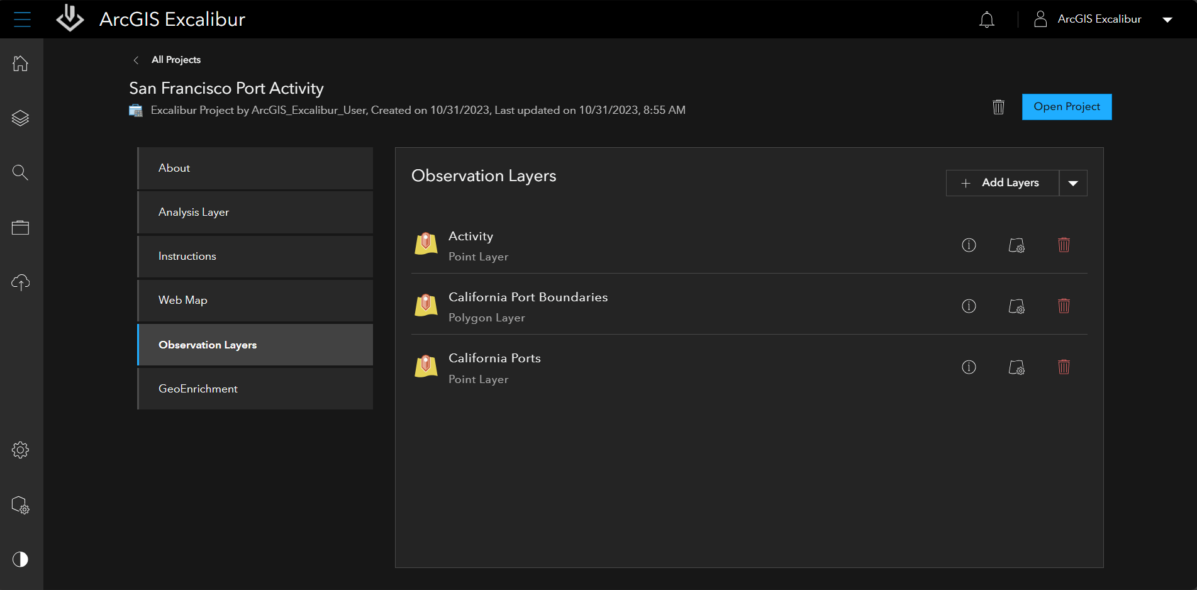
Task: Toggle the light/dark theme contrast icon
Action: 21,559
